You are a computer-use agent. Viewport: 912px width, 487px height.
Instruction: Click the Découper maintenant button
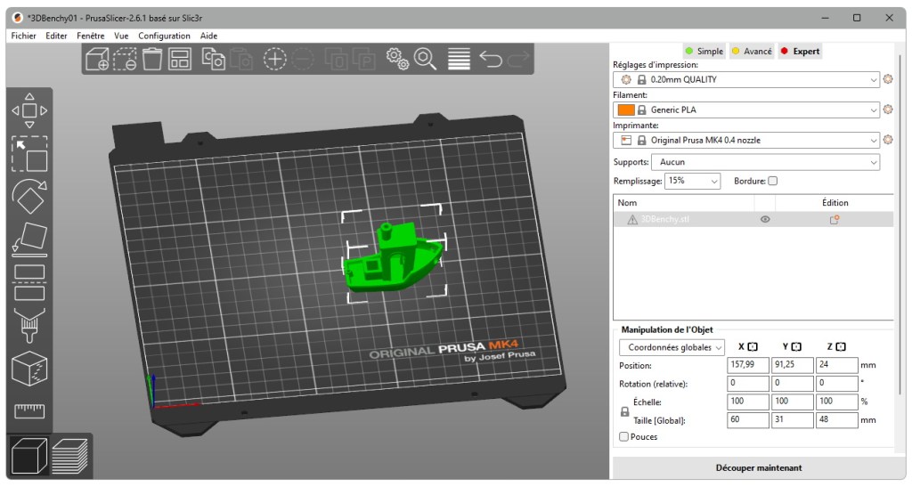(x=759, y=467)
